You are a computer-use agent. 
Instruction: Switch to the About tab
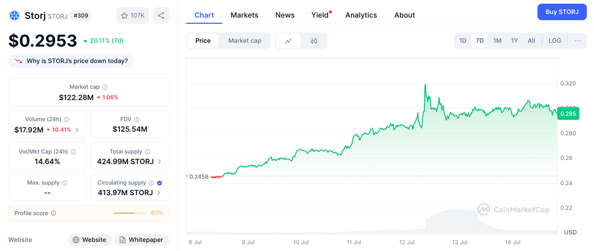point(404,15)
